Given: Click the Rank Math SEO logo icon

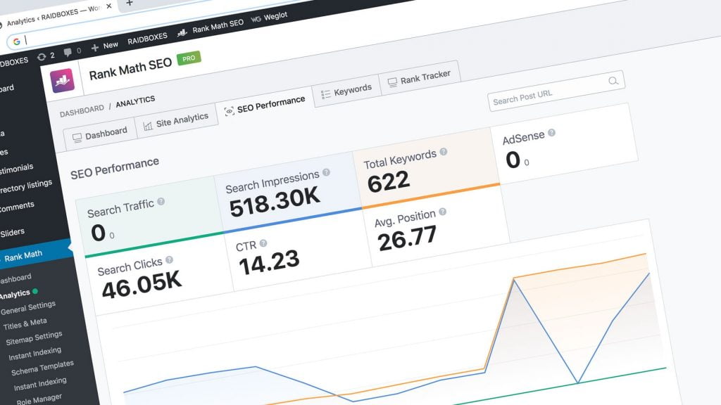Looking at the screenshot, I should click(63, 80).
